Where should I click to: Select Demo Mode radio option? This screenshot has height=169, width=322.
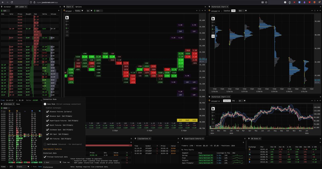pyautogui.click(x=45, y=104)
